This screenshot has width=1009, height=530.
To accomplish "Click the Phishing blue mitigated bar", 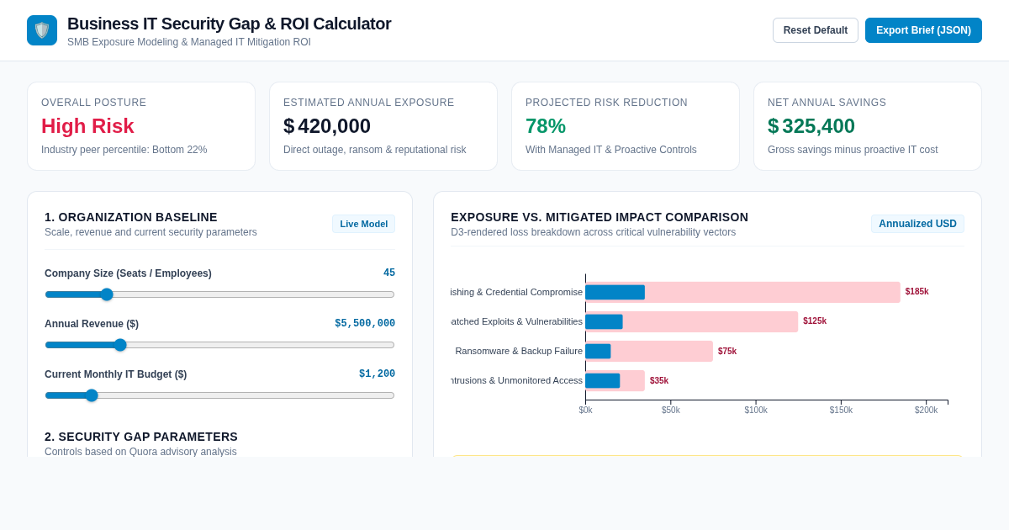I will click(x=615, y=292).
